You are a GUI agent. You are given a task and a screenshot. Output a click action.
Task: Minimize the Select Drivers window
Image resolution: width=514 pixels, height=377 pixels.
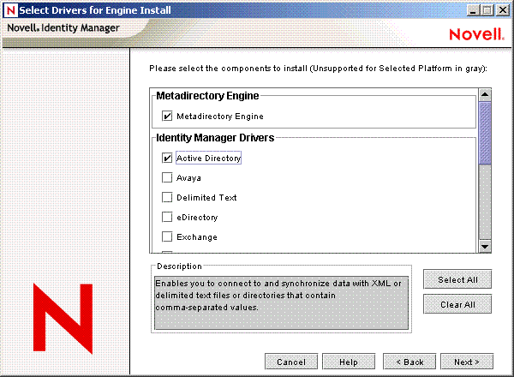click(x=472, y=10)
